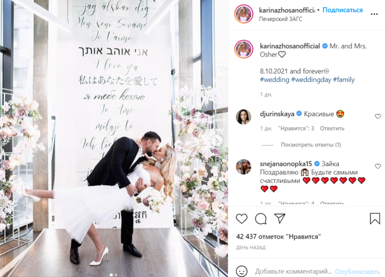
Task: Expand replies with Посмотреть ответы (1)
Action: point(311,145)
